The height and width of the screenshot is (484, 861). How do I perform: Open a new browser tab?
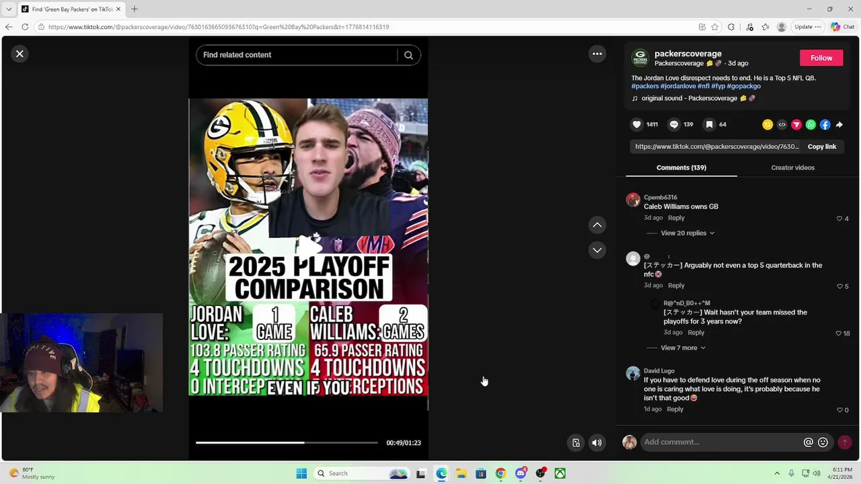click(135, 9)
